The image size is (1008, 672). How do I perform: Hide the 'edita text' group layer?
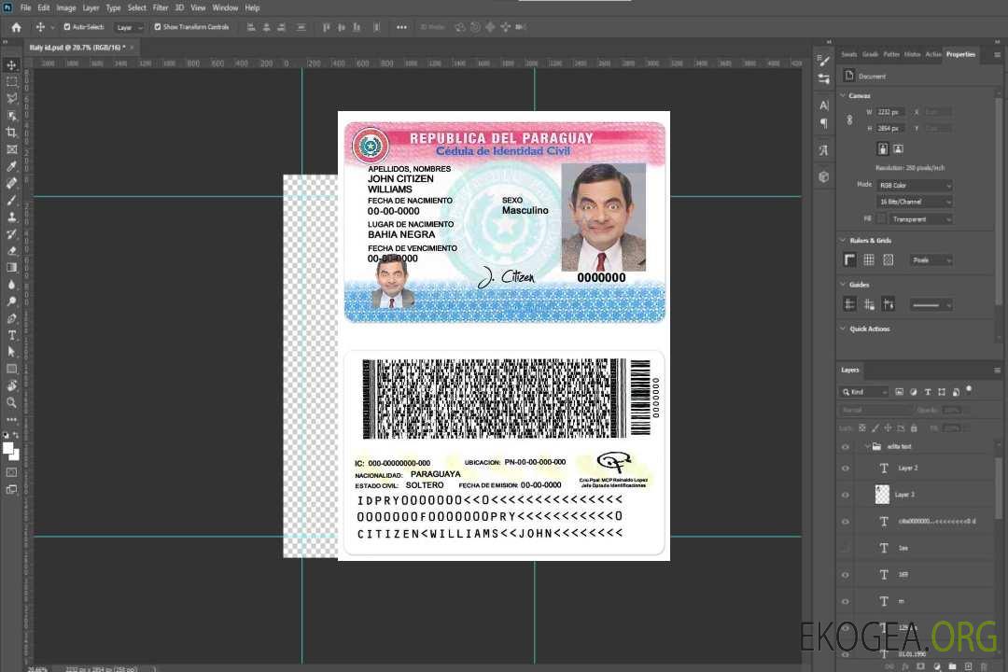[x=846, y=447]
